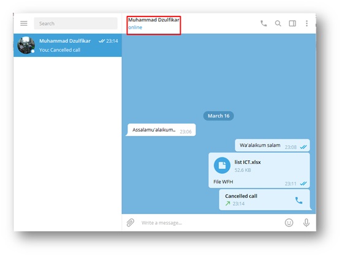Viewport: 342px width, 257px height.
Task: Record a voice message with microphone
Action: click(x=306, y=223)
